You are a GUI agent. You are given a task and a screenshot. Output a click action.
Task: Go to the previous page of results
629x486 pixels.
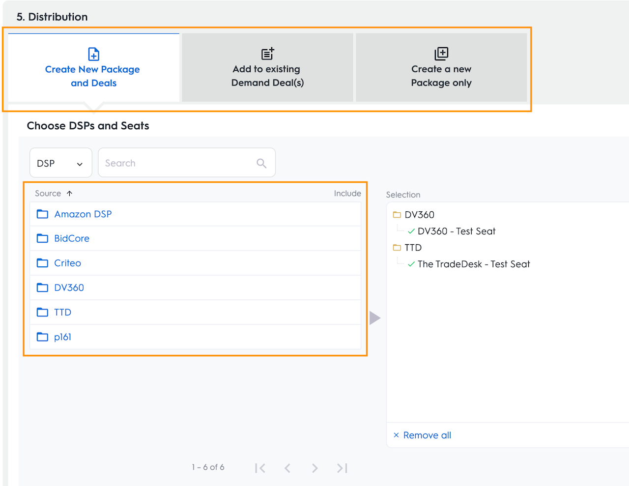coord(287,468)
